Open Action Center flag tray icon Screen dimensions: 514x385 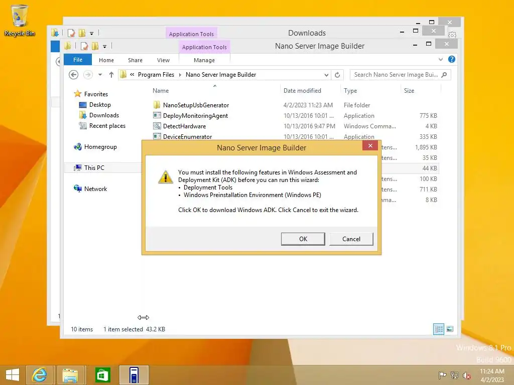[x=442, y=375]
